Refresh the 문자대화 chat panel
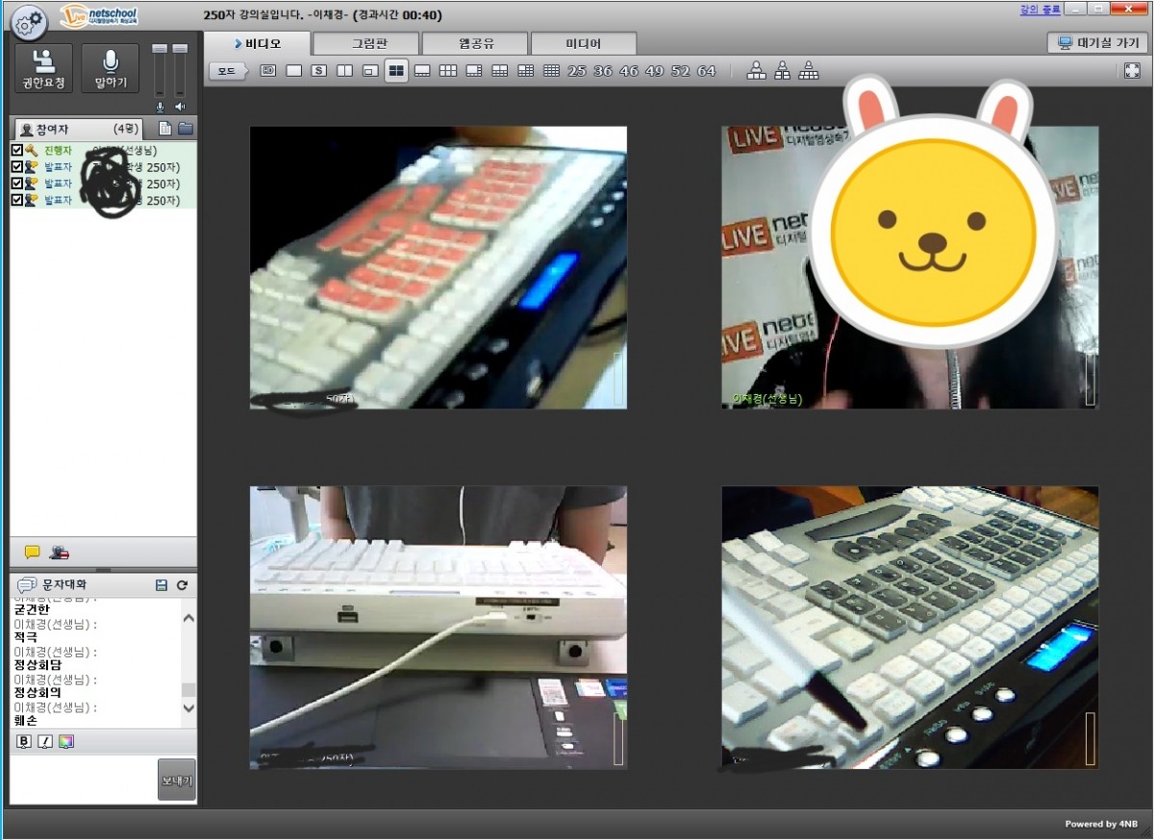The width and height of the screenshot is (1154, 840). click(182, 584)
